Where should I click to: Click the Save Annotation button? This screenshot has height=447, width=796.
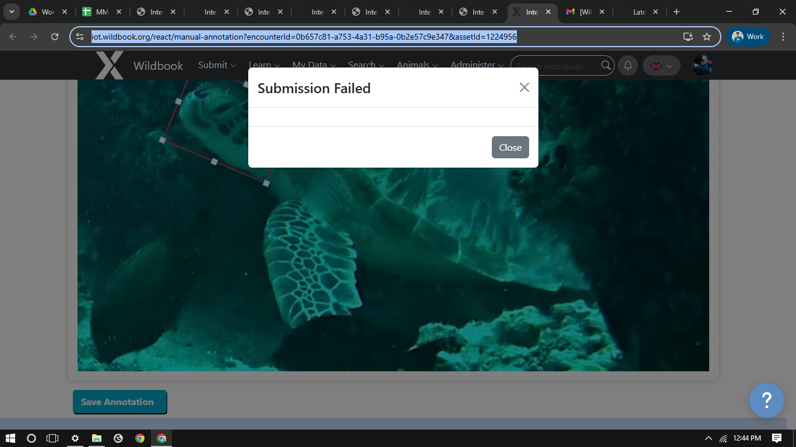point(119,402)
